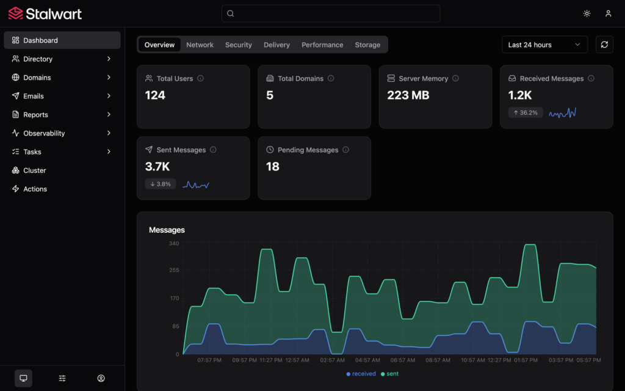Image resolution: width=625 pixels, height=391 pixels.
Task: Show info for Received Messages
Action: pyautogui.click(x=591, y=78)
